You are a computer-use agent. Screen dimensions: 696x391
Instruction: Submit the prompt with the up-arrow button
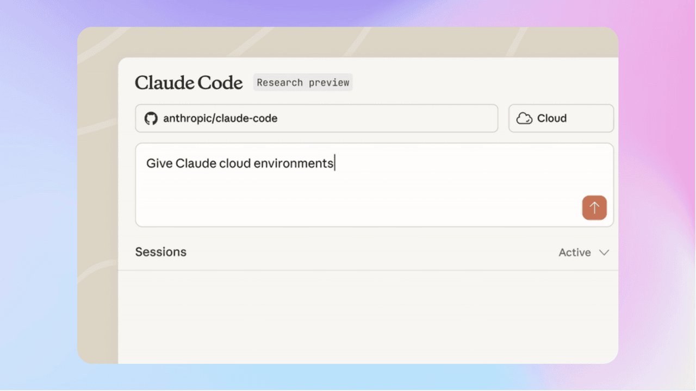coord(594,208)
